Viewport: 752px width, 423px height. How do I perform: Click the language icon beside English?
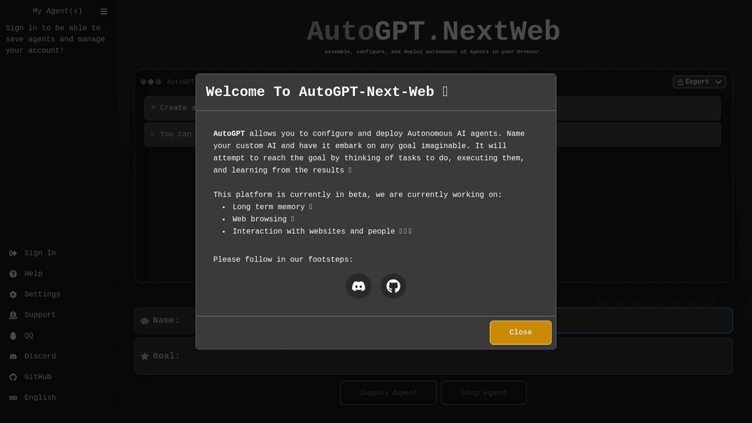click(x=13, y=398)
